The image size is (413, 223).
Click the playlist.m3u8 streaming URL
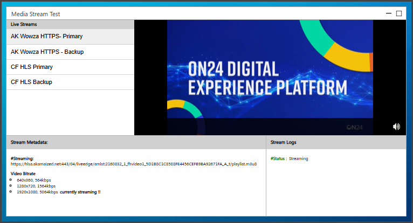pyautogui.click(x=134, y=164)
